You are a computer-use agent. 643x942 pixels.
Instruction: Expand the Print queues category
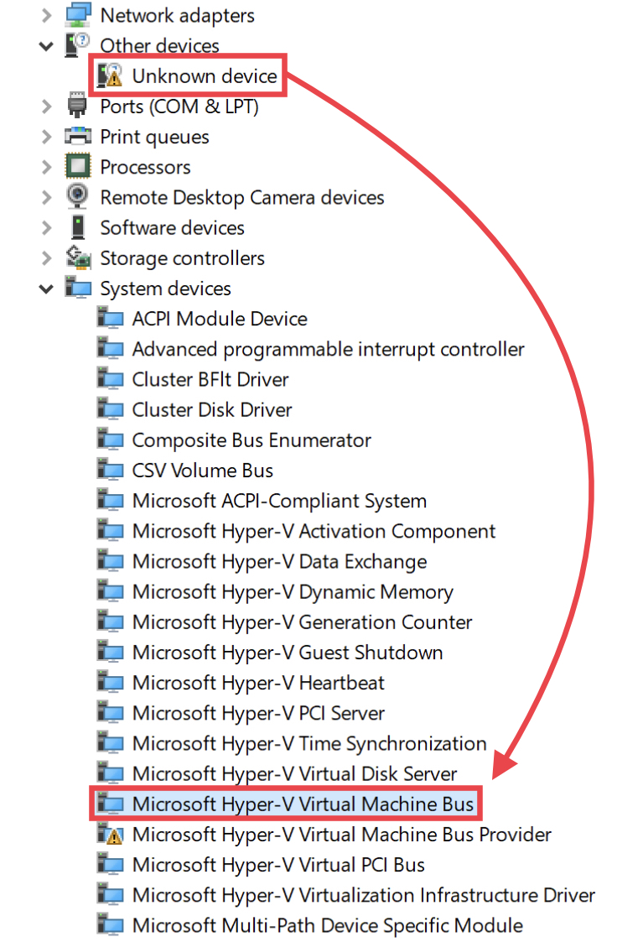click(46, 137)
